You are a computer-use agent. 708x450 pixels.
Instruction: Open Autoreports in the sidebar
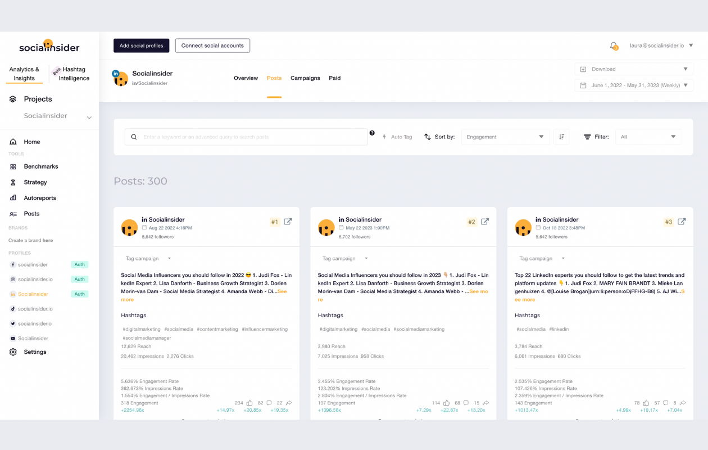[40, 198]
